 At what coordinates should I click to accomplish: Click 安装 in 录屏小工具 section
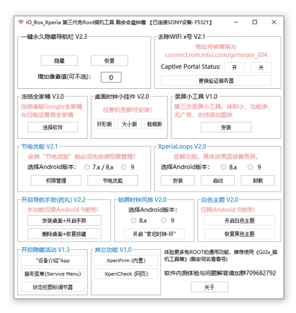226,127
